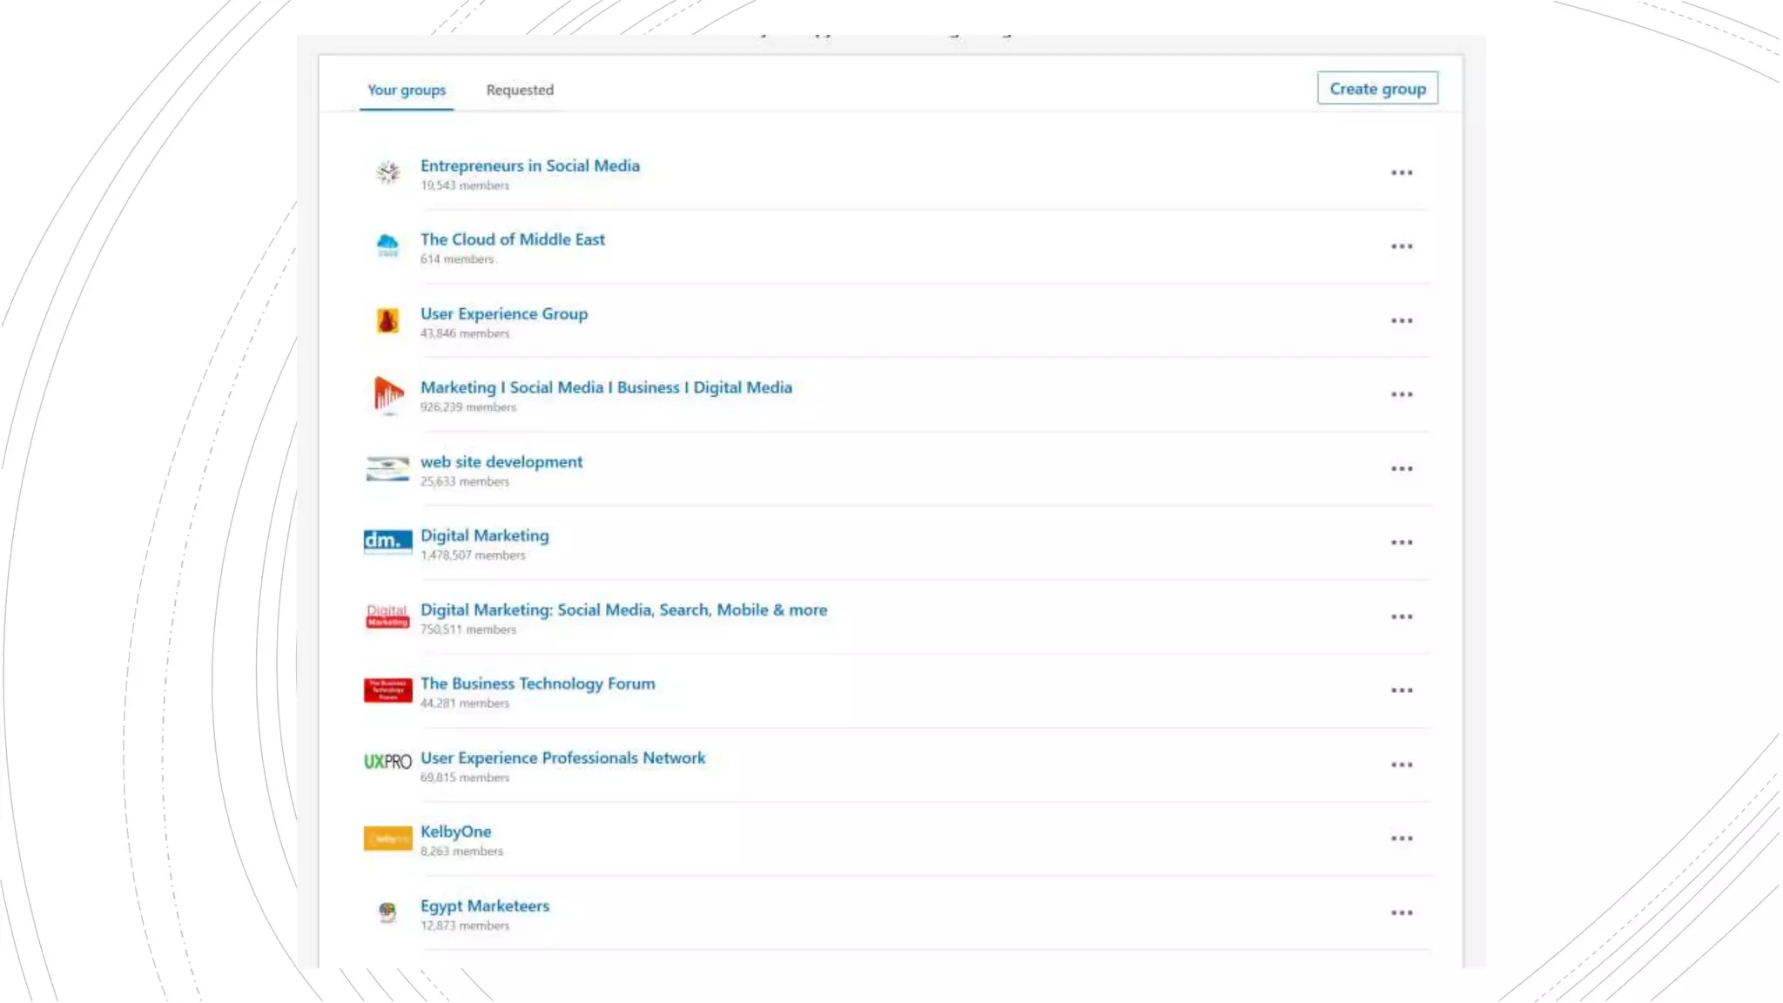Open the three-dot menu for web site development
Screen dimensions: 1783x1003
click(x=1401, y=468)
